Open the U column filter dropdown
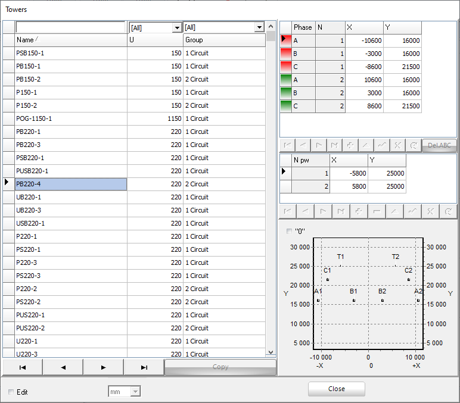460x403 pixels. (176, 27)
